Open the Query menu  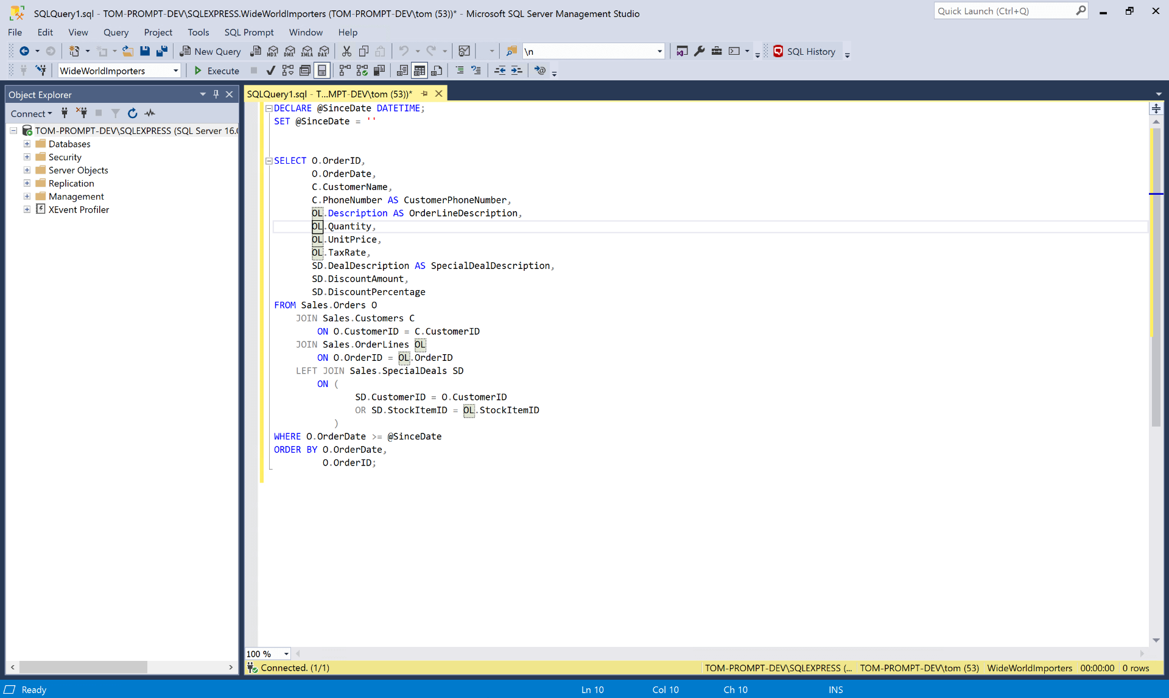pyautogui.click(x=116, y=32)
